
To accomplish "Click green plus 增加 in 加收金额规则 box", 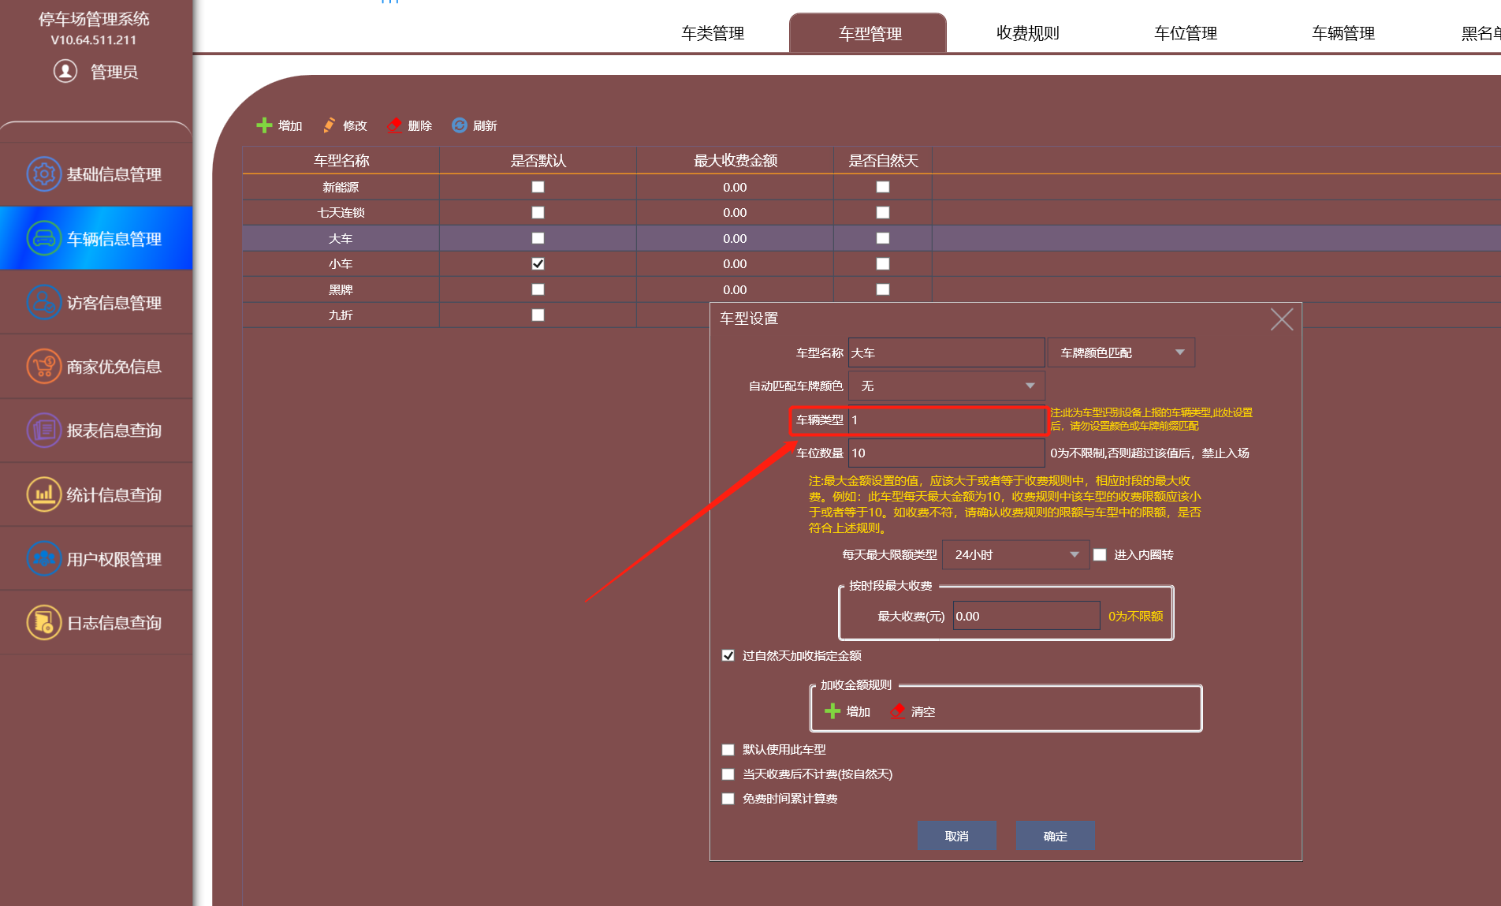I will tap(832, 711).
